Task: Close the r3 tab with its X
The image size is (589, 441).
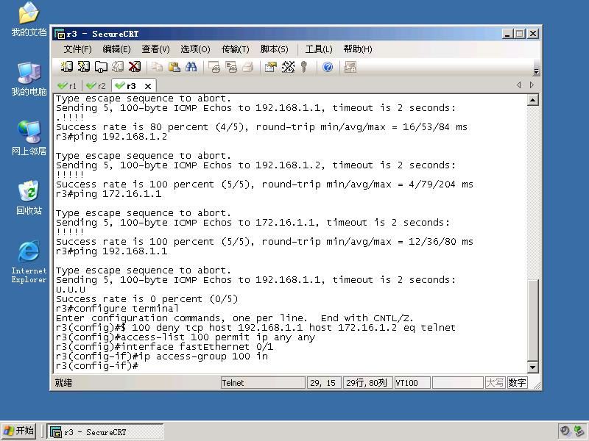Action: 148,86
